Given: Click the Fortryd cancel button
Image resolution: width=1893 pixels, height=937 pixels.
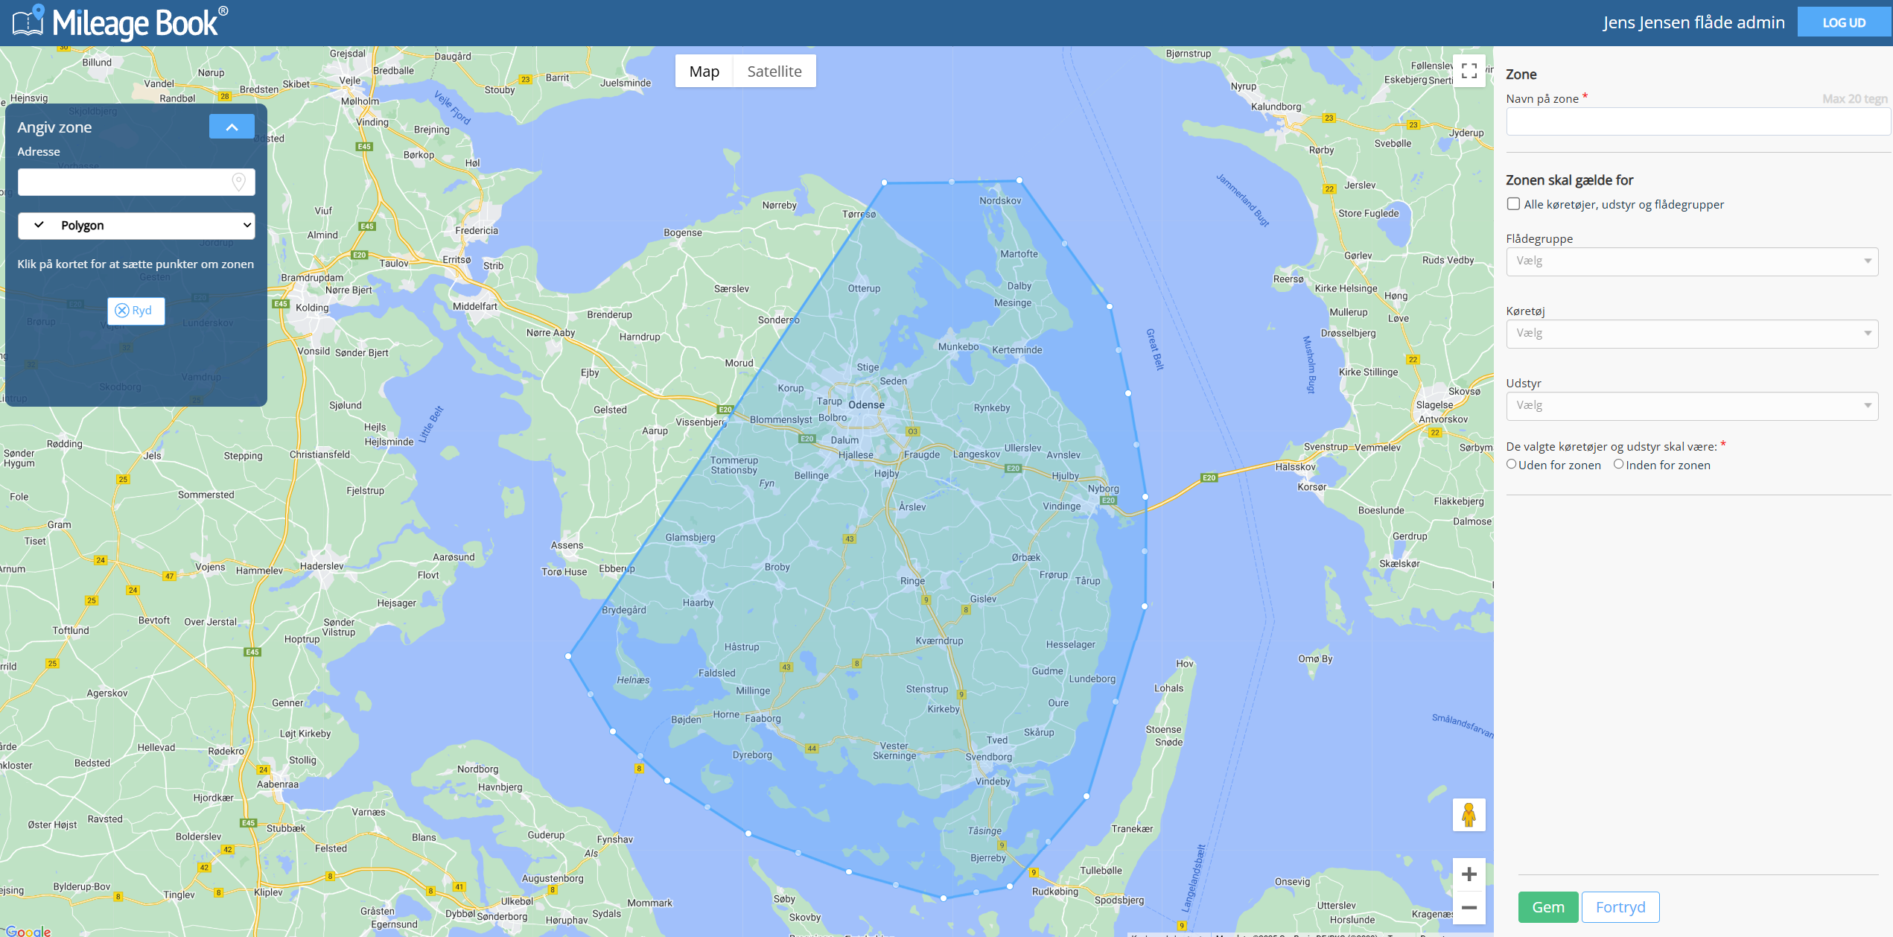Looking at the screenshot, I should (1620, 907).
